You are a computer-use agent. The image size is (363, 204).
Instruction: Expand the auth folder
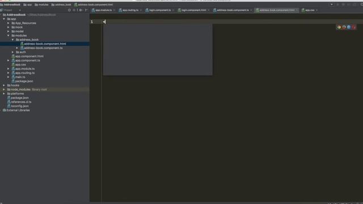12,52
